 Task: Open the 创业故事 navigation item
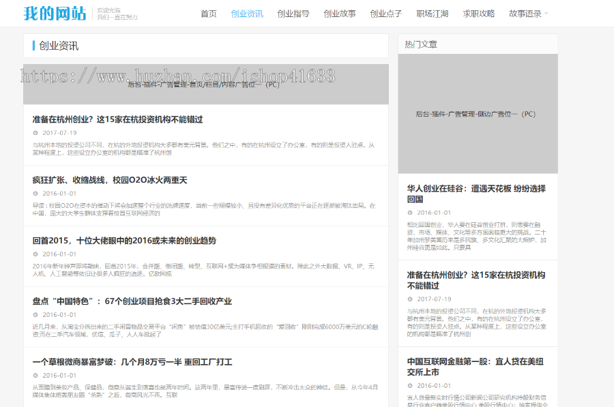click(x=340, y=14)
